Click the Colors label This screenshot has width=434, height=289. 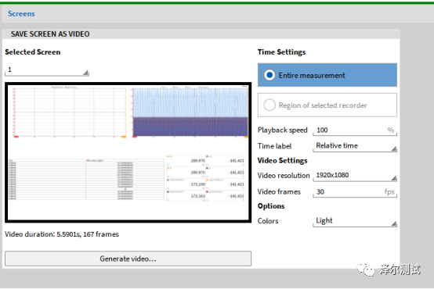[268, 221]
